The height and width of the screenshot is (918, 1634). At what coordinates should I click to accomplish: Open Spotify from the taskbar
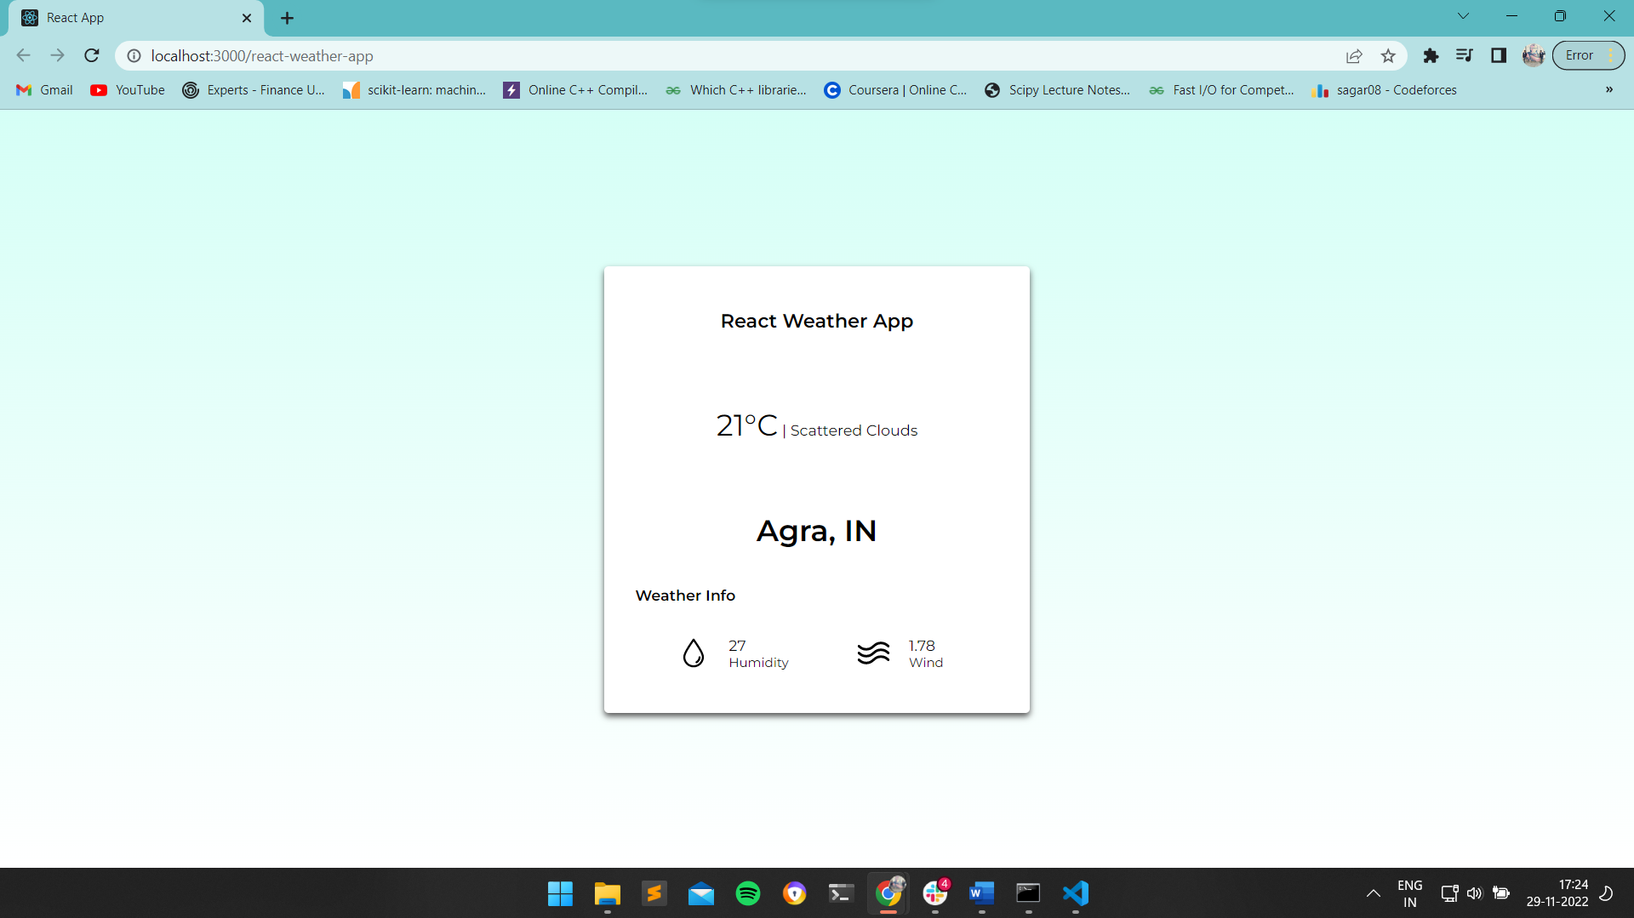coord(748,893)
